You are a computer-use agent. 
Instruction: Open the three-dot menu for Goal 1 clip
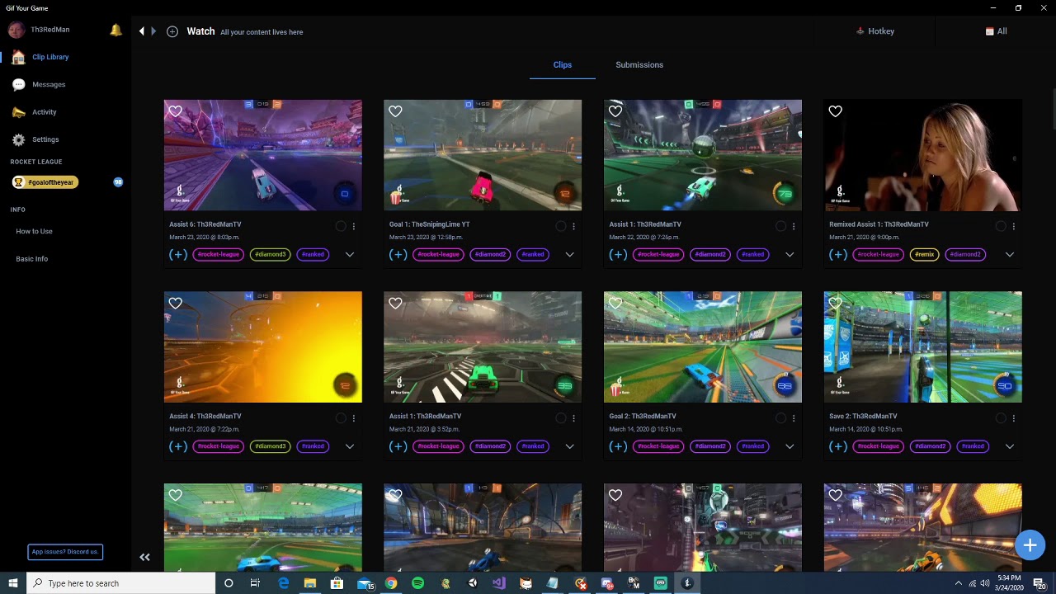573,226
